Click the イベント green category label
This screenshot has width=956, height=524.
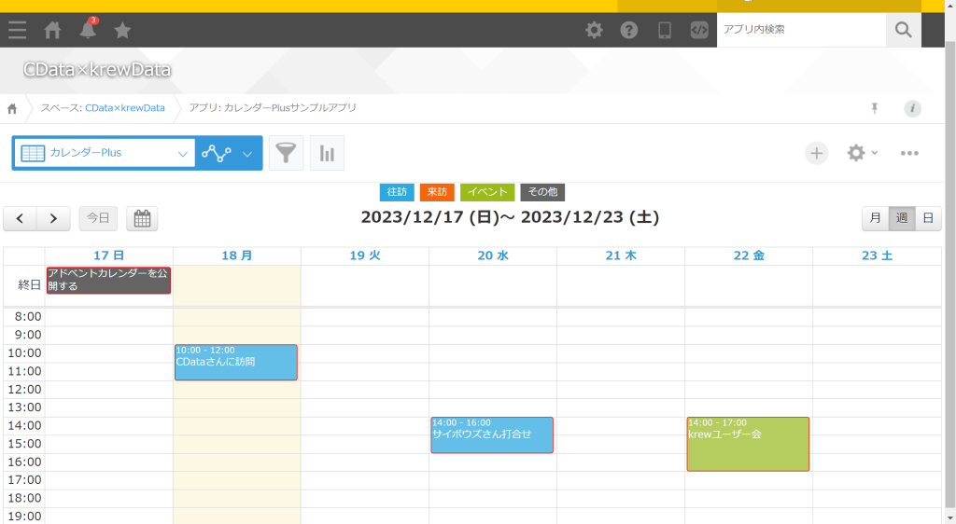(487, 192)
